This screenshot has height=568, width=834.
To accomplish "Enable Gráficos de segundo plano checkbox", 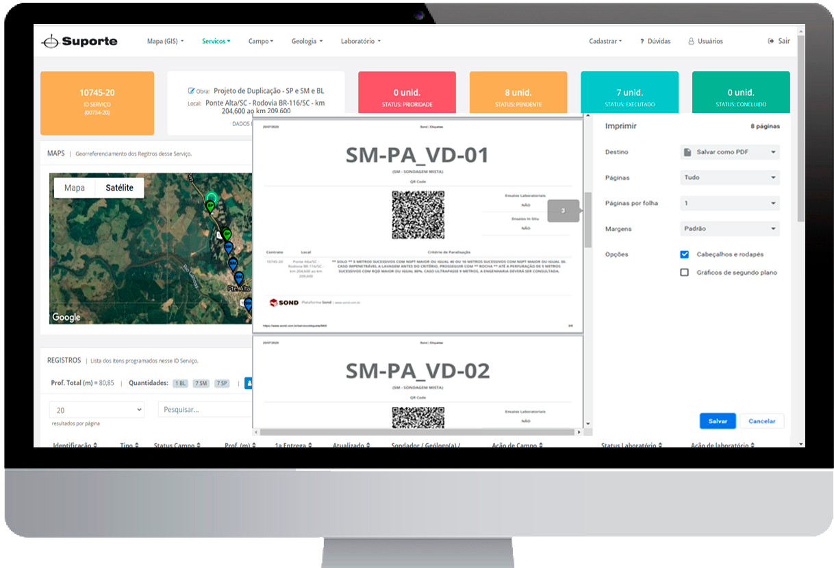I will (x=684, y=273).
